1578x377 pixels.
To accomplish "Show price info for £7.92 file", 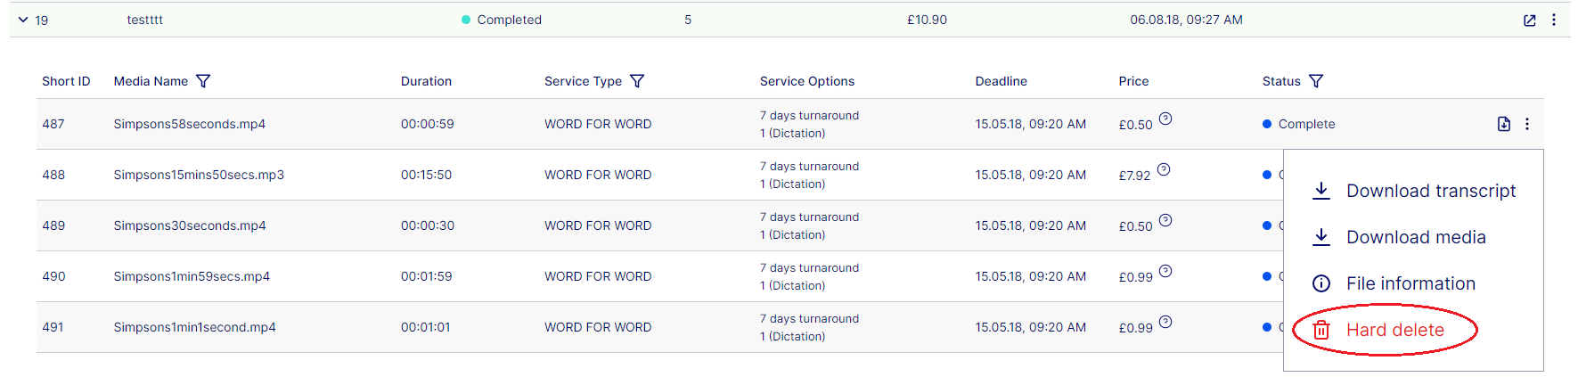I will [x=1164, y=169].
